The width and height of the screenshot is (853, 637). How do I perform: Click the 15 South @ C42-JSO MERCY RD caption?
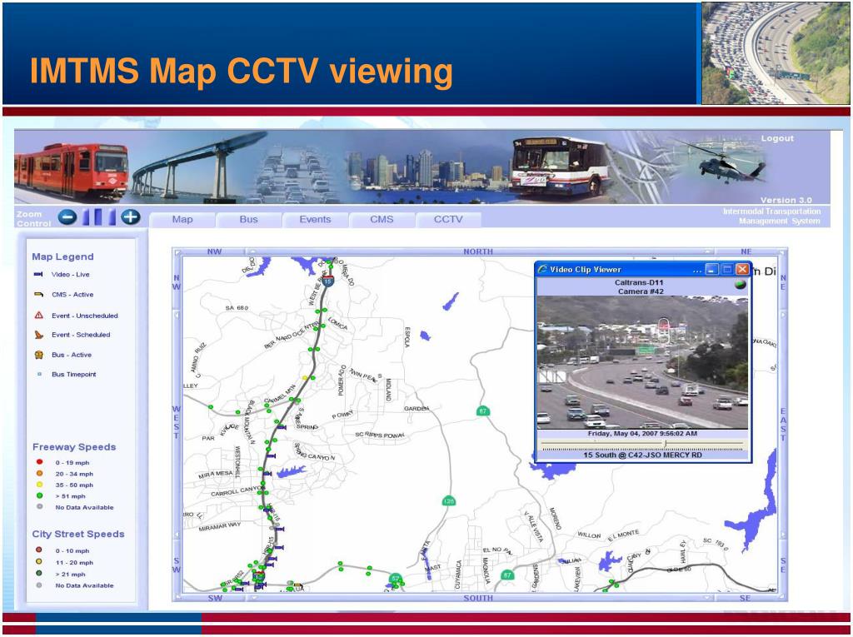click(642, 455)
